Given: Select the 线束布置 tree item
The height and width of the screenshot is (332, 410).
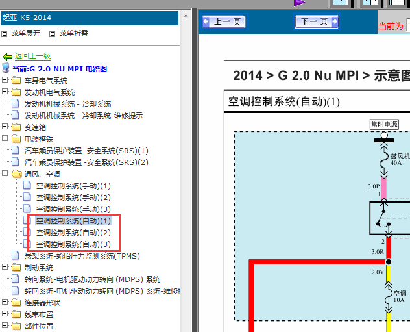Looking at the screenshot, I should coord(39,314).
